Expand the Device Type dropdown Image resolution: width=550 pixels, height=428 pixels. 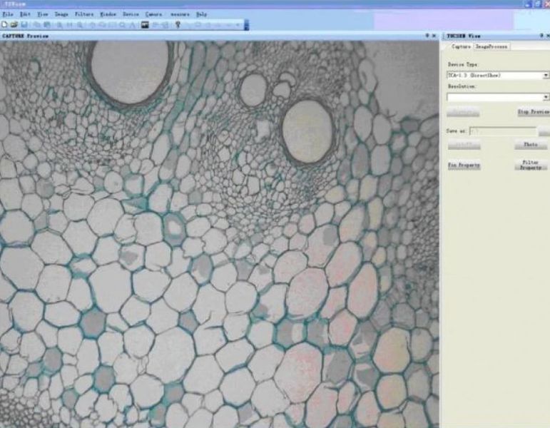tap(546, 75)
